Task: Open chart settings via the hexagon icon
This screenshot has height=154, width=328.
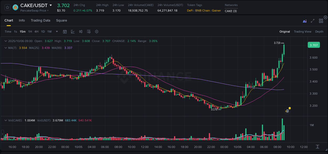Action: (x=97, y=31)
